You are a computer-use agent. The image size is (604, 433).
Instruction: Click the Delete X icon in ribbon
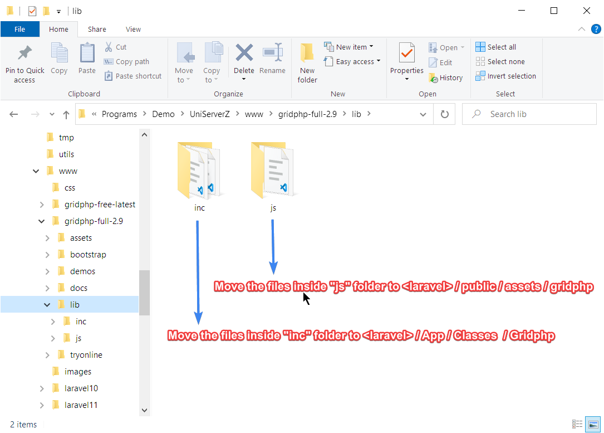pyautogui.click(x=244, y=53)
